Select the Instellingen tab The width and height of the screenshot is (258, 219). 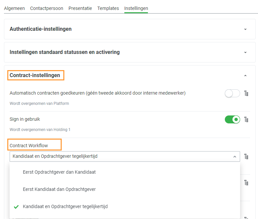coord(136,8)
